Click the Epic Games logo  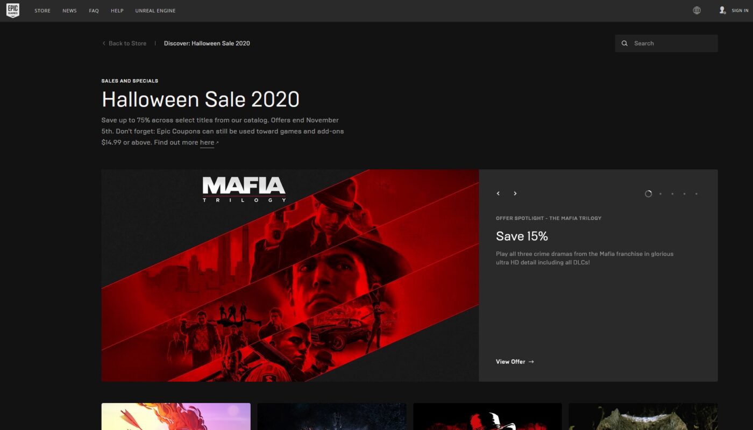(x=13, y=11)
